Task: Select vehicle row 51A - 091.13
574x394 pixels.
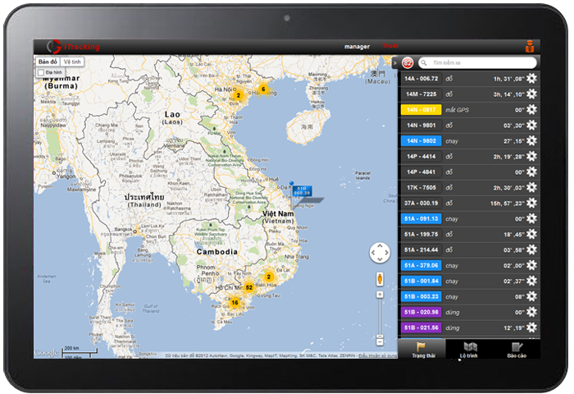Action: [x=469, y=219]
